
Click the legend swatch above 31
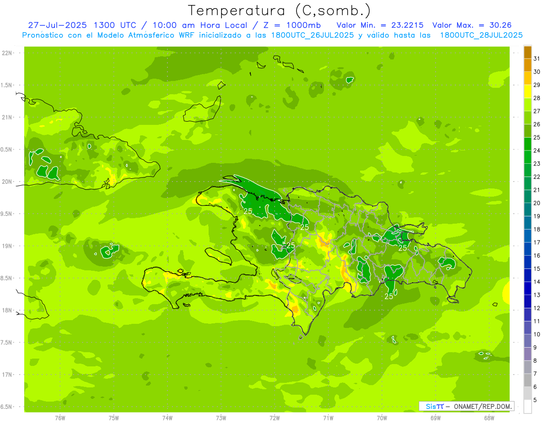coord(527,52)
